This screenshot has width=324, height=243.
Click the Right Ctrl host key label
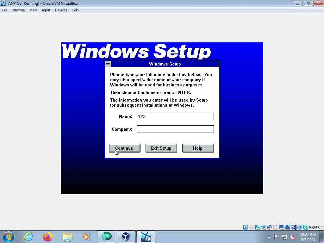coord(316,227)
